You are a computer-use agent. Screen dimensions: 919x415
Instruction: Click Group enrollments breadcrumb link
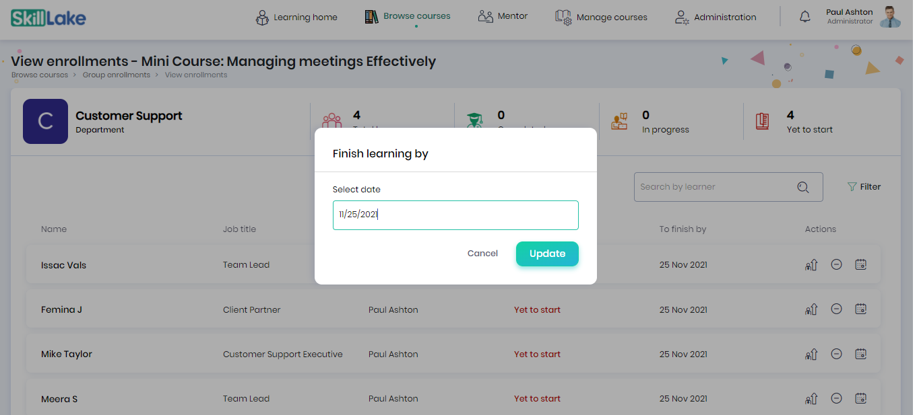point(117,75)
